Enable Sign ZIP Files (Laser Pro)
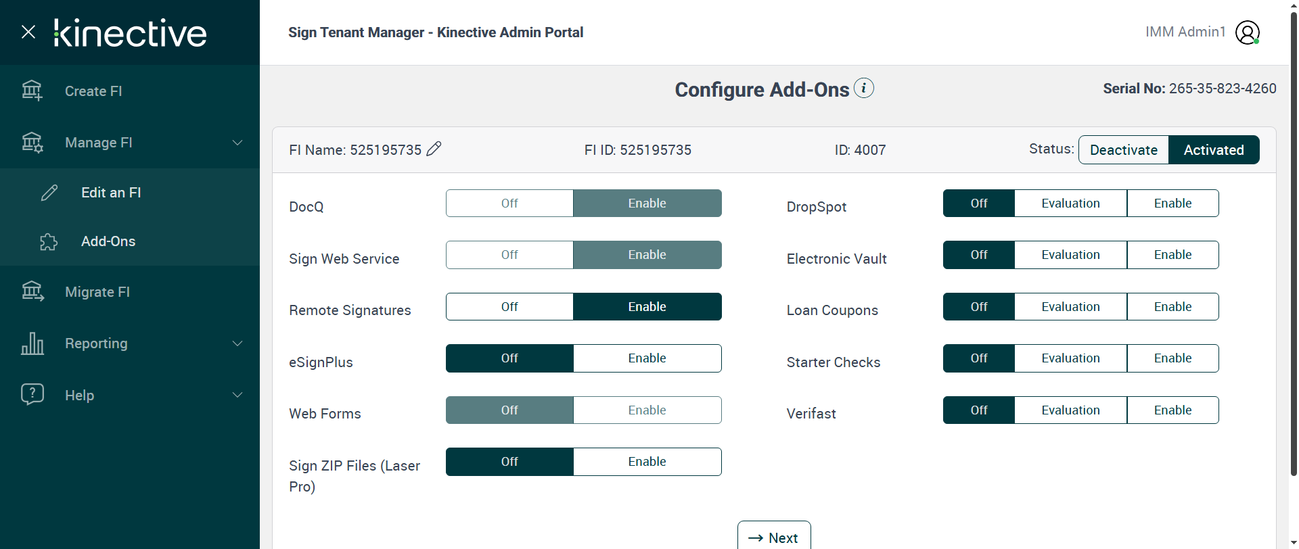This screenshot has width=1299, height=549. [x=647, y=462]
